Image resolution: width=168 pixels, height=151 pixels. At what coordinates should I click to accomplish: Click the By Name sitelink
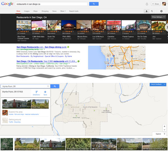[x=69, y=56]
